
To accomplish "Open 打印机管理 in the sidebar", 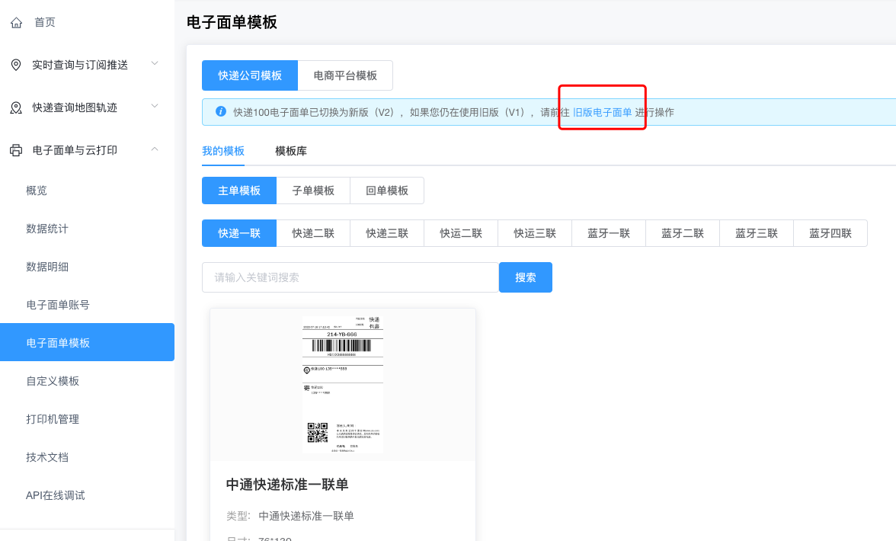I will click(x=53, y=419).
